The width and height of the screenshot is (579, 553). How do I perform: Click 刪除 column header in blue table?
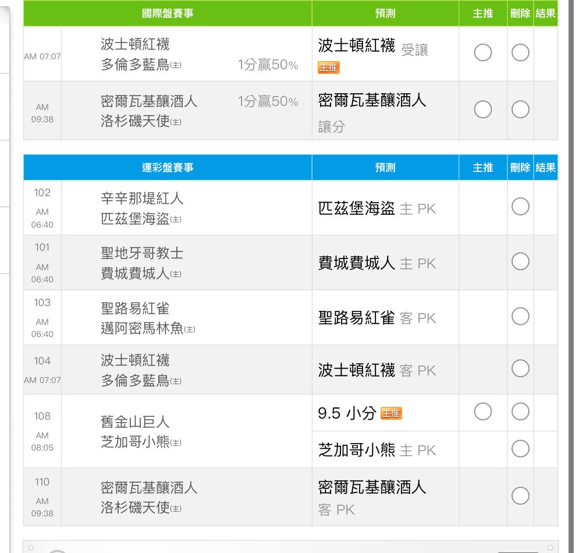pyautogui.click(x=520, y=168)
